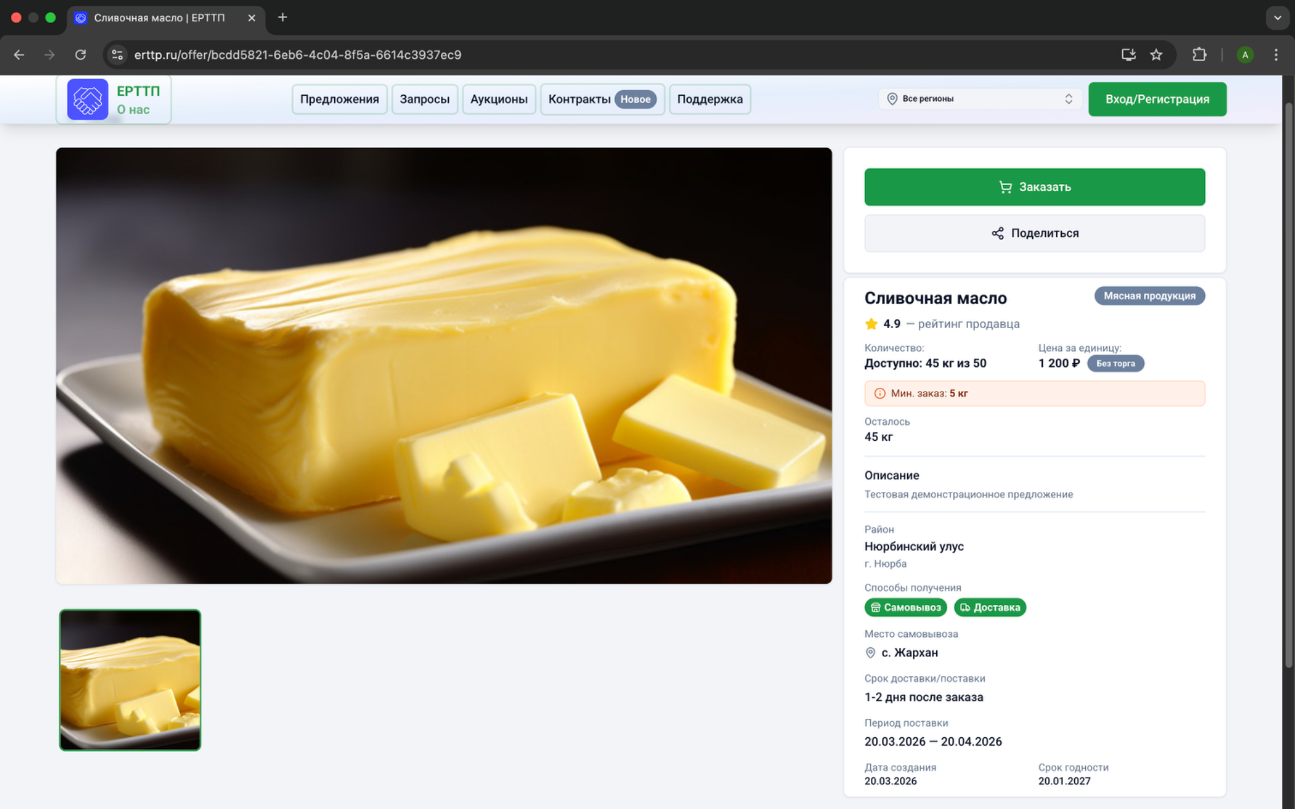Image resolution: width=1295 pixels, height=809 pixels.
Task: Open the Предложения menu item
Action: click(x=339, y=99)
